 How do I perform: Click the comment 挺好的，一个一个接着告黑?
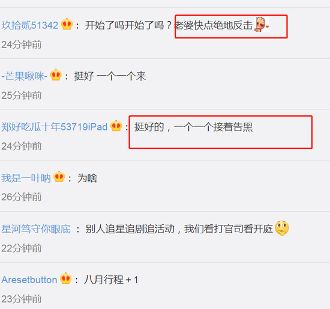194,127
